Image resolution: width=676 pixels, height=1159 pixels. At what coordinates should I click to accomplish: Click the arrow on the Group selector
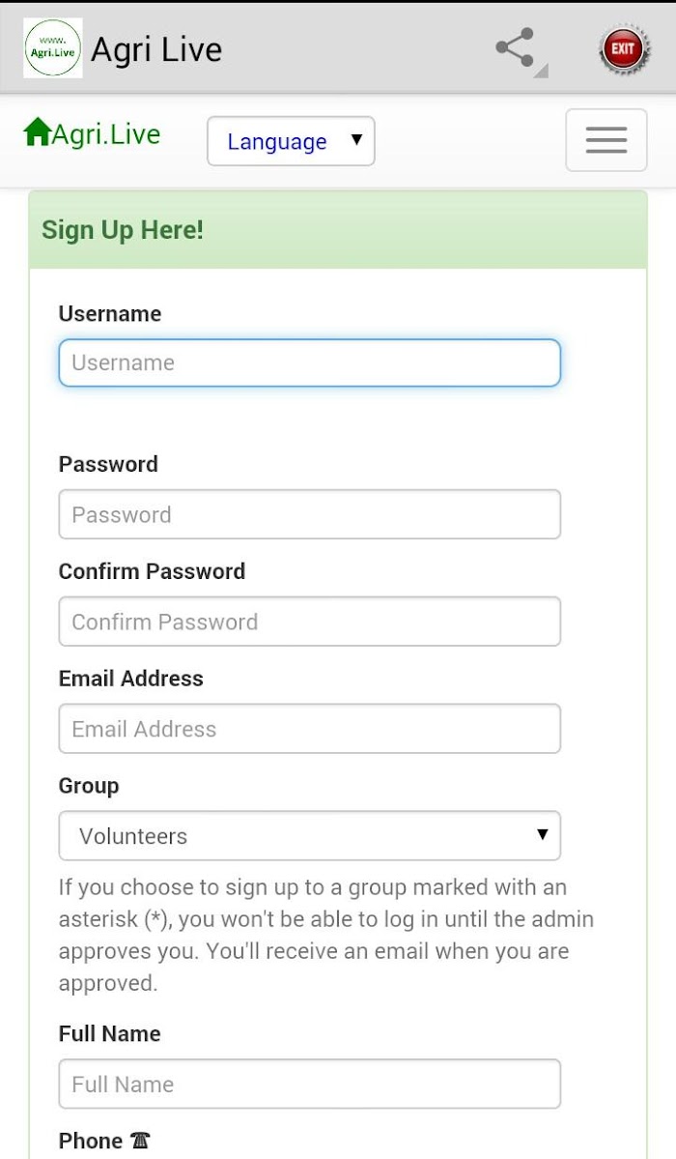[x=543, y=834]
